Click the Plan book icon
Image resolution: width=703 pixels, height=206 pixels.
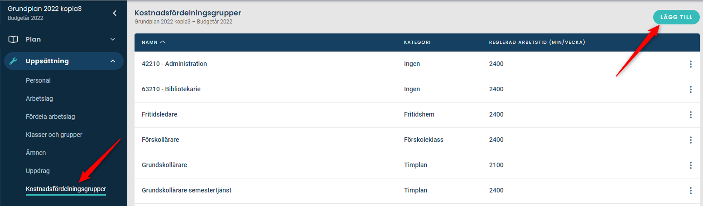click(13, 39)
